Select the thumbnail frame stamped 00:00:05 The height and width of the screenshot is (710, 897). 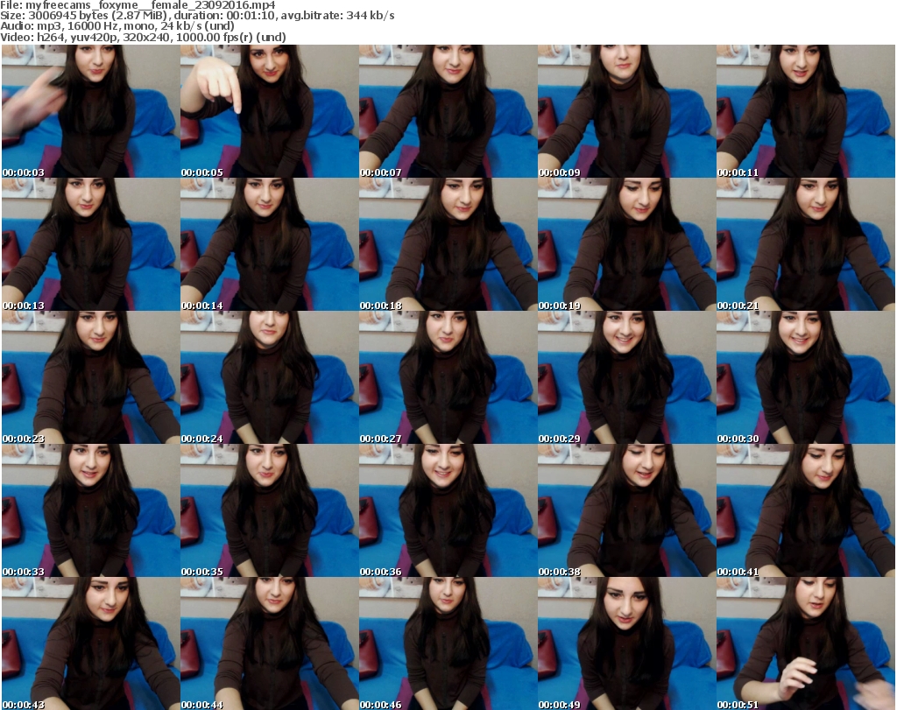coord(270,111)
